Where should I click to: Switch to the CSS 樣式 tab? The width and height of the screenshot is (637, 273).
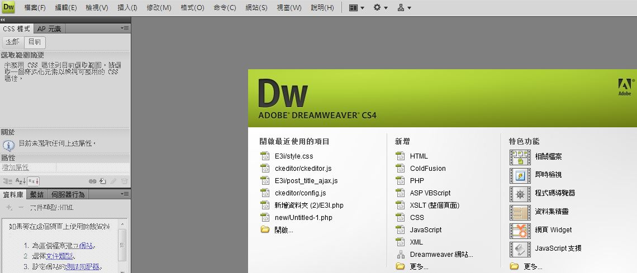17,29
